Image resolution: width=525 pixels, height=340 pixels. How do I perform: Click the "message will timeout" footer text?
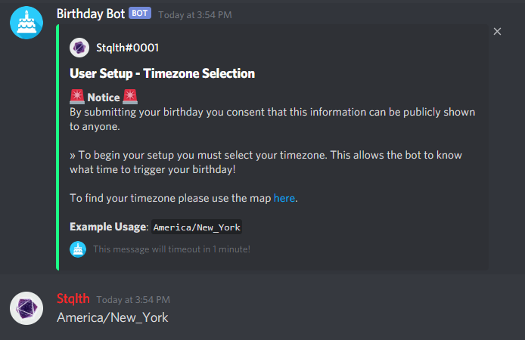tap(171, 249)
